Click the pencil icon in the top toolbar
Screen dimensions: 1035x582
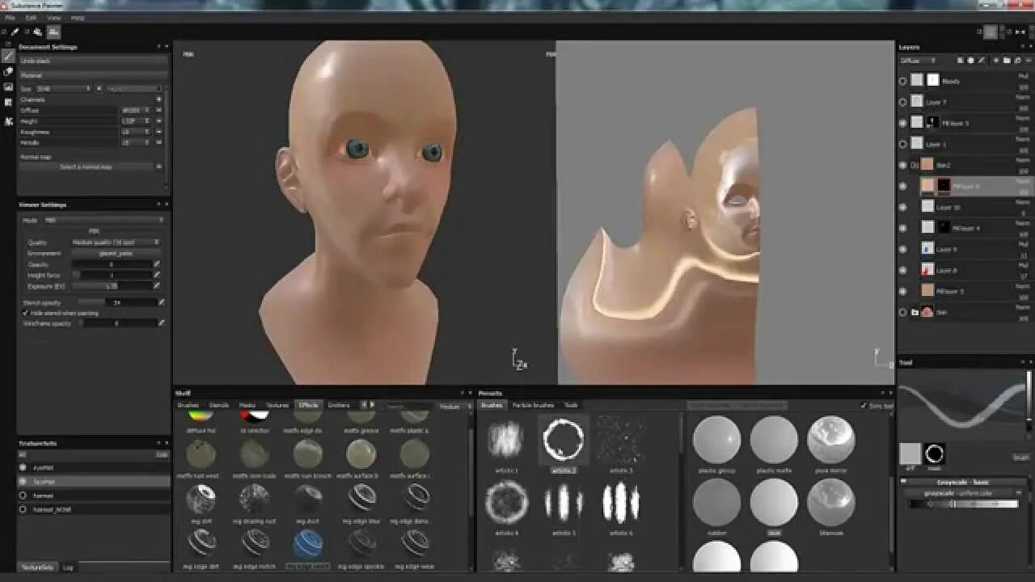[x=15, y=32]
